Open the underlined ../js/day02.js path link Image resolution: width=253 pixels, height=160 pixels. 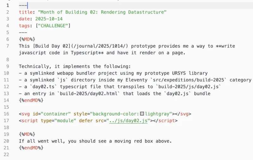128,121
